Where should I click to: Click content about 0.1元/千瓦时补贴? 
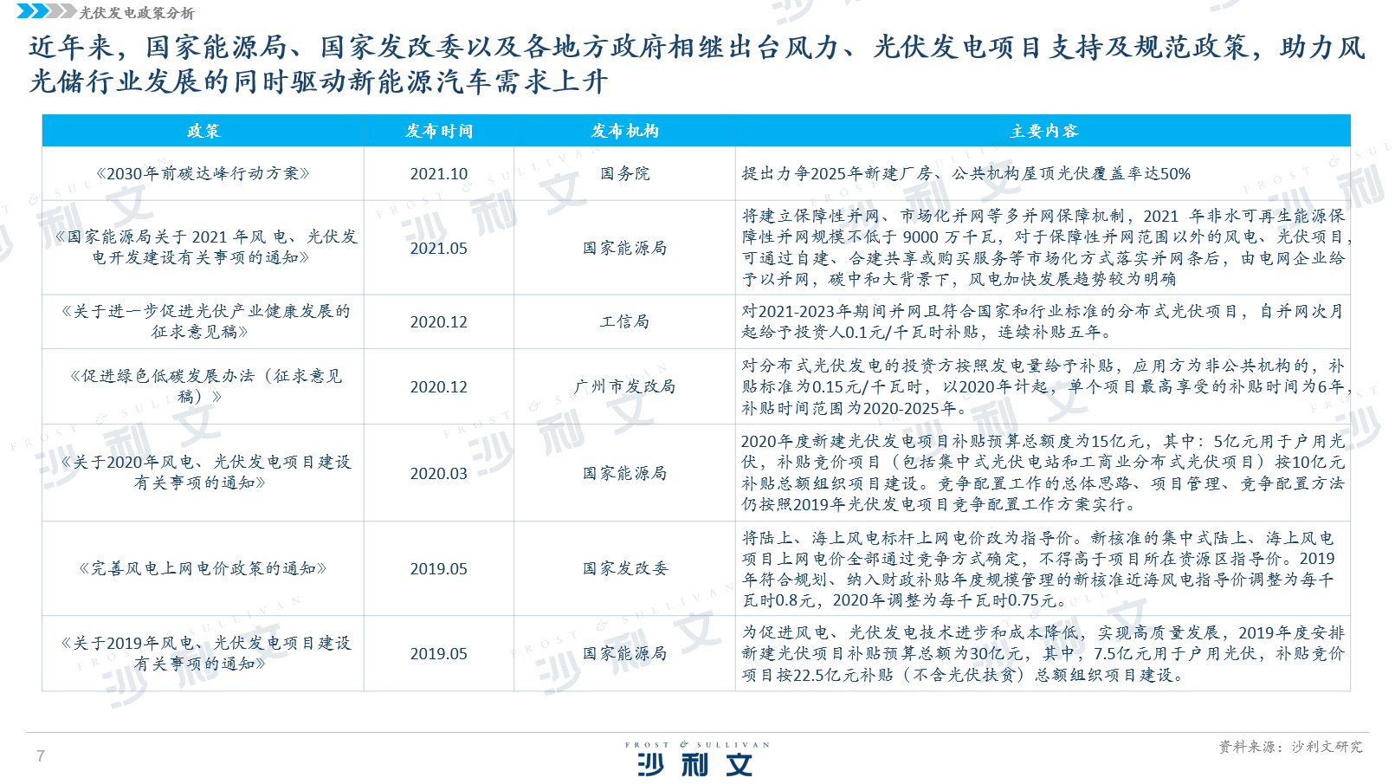pos(1043,321)
